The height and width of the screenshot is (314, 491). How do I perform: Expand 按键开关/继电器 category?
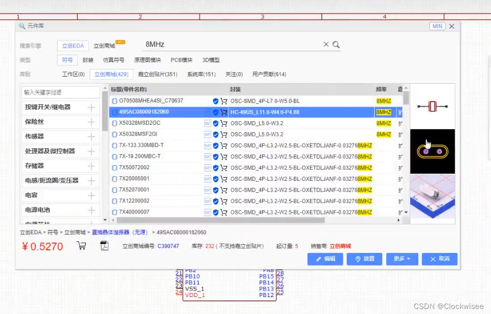pos(91,107)
